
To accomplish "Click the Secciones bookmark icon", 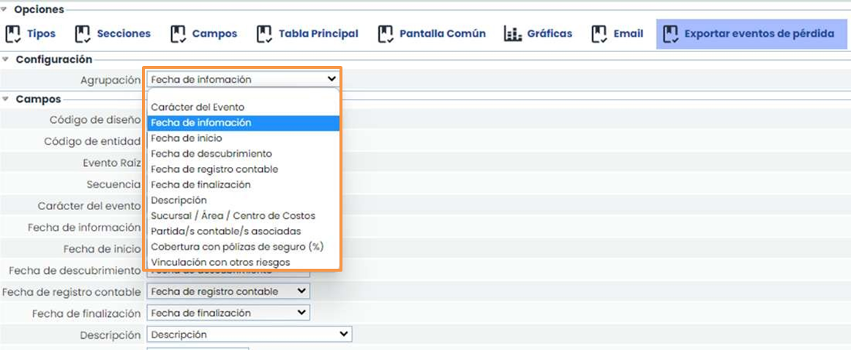I will [x=83, y=34].
